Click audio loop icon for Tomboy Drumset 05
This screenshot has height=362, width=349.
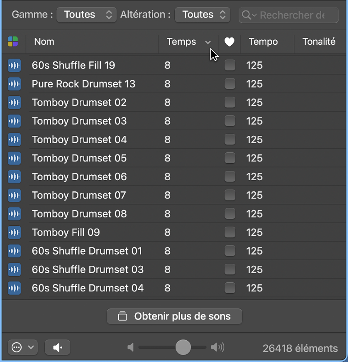click(15, 158)
